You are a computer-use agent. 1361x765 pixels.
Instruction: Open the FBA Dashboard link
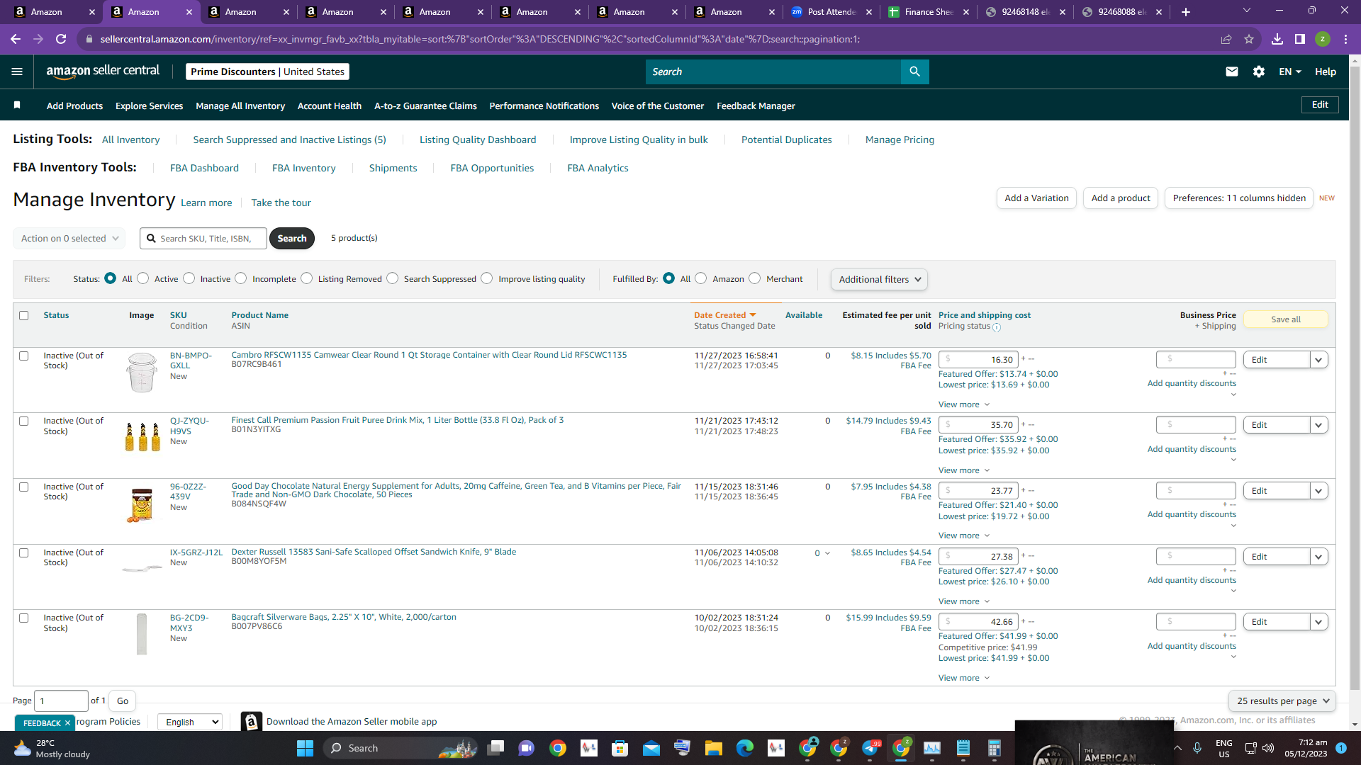point(204,168)
